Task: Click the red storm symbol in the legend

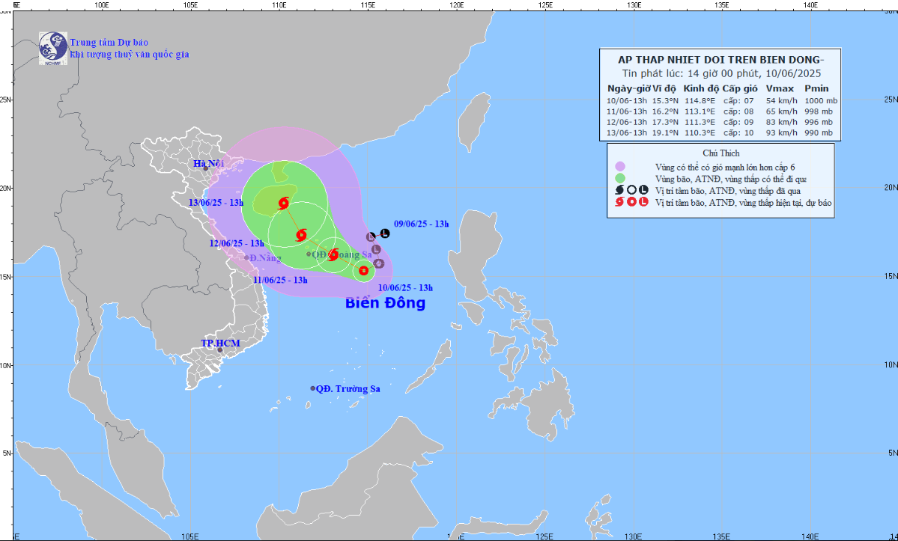Action: click(x=619, y=202)
